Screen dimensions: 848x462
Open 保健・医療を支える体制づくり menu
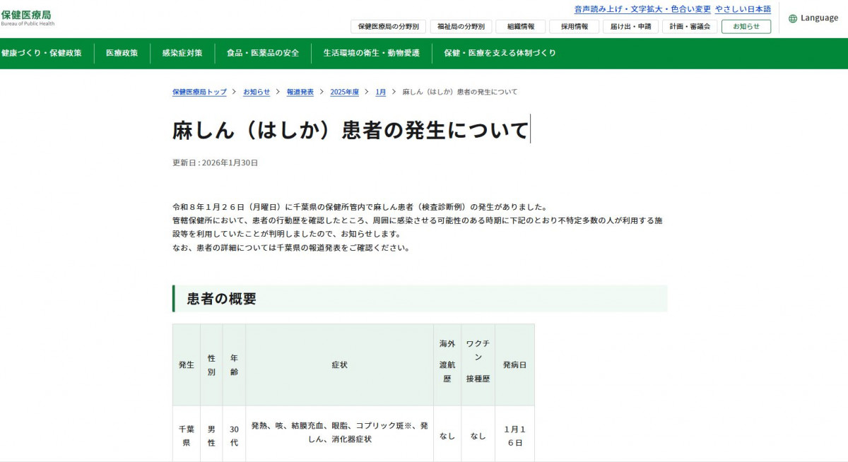[500, 53]
